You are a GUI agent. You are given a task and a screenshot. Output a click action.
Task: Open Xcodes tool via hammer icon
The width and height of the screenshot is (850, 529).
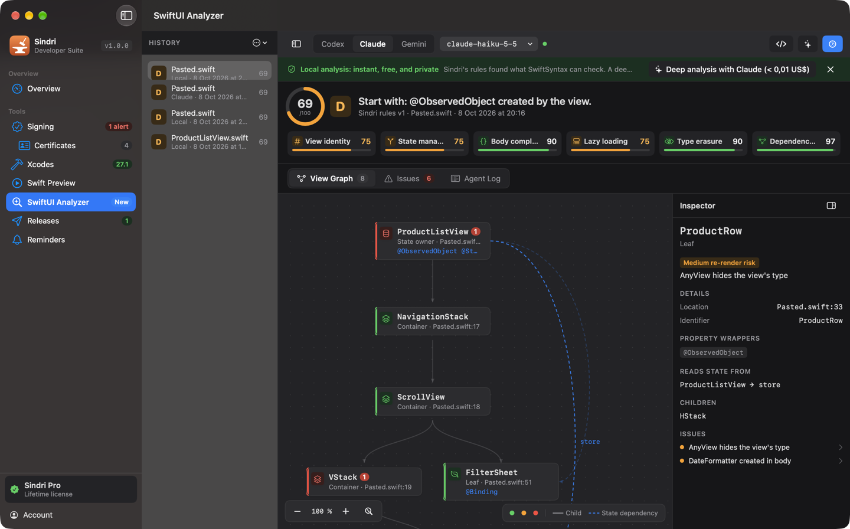point(17,164)
